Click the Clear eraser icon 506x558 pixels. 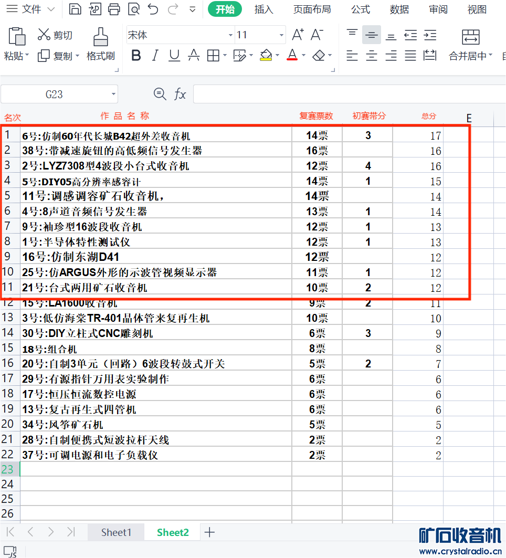[319, 56]
